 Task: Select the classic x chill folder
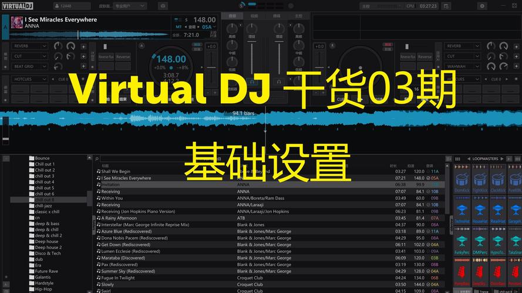pyautogui.click(x=47, y=212)
